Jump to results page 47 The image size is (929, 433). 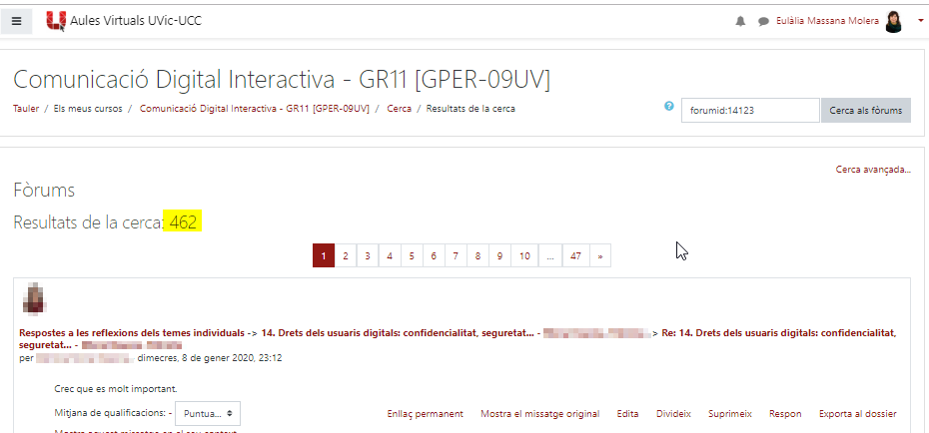[575, 256]
